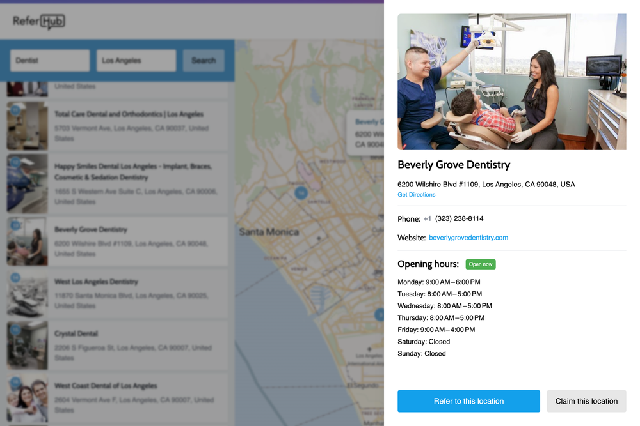Focus the Los Angeles location field

pyautogui.click(x=136, y=61)
